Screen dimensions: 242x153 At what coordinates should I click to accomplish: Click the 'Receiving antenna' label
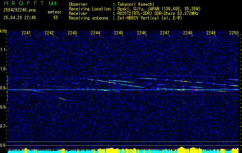pos(88,18)
